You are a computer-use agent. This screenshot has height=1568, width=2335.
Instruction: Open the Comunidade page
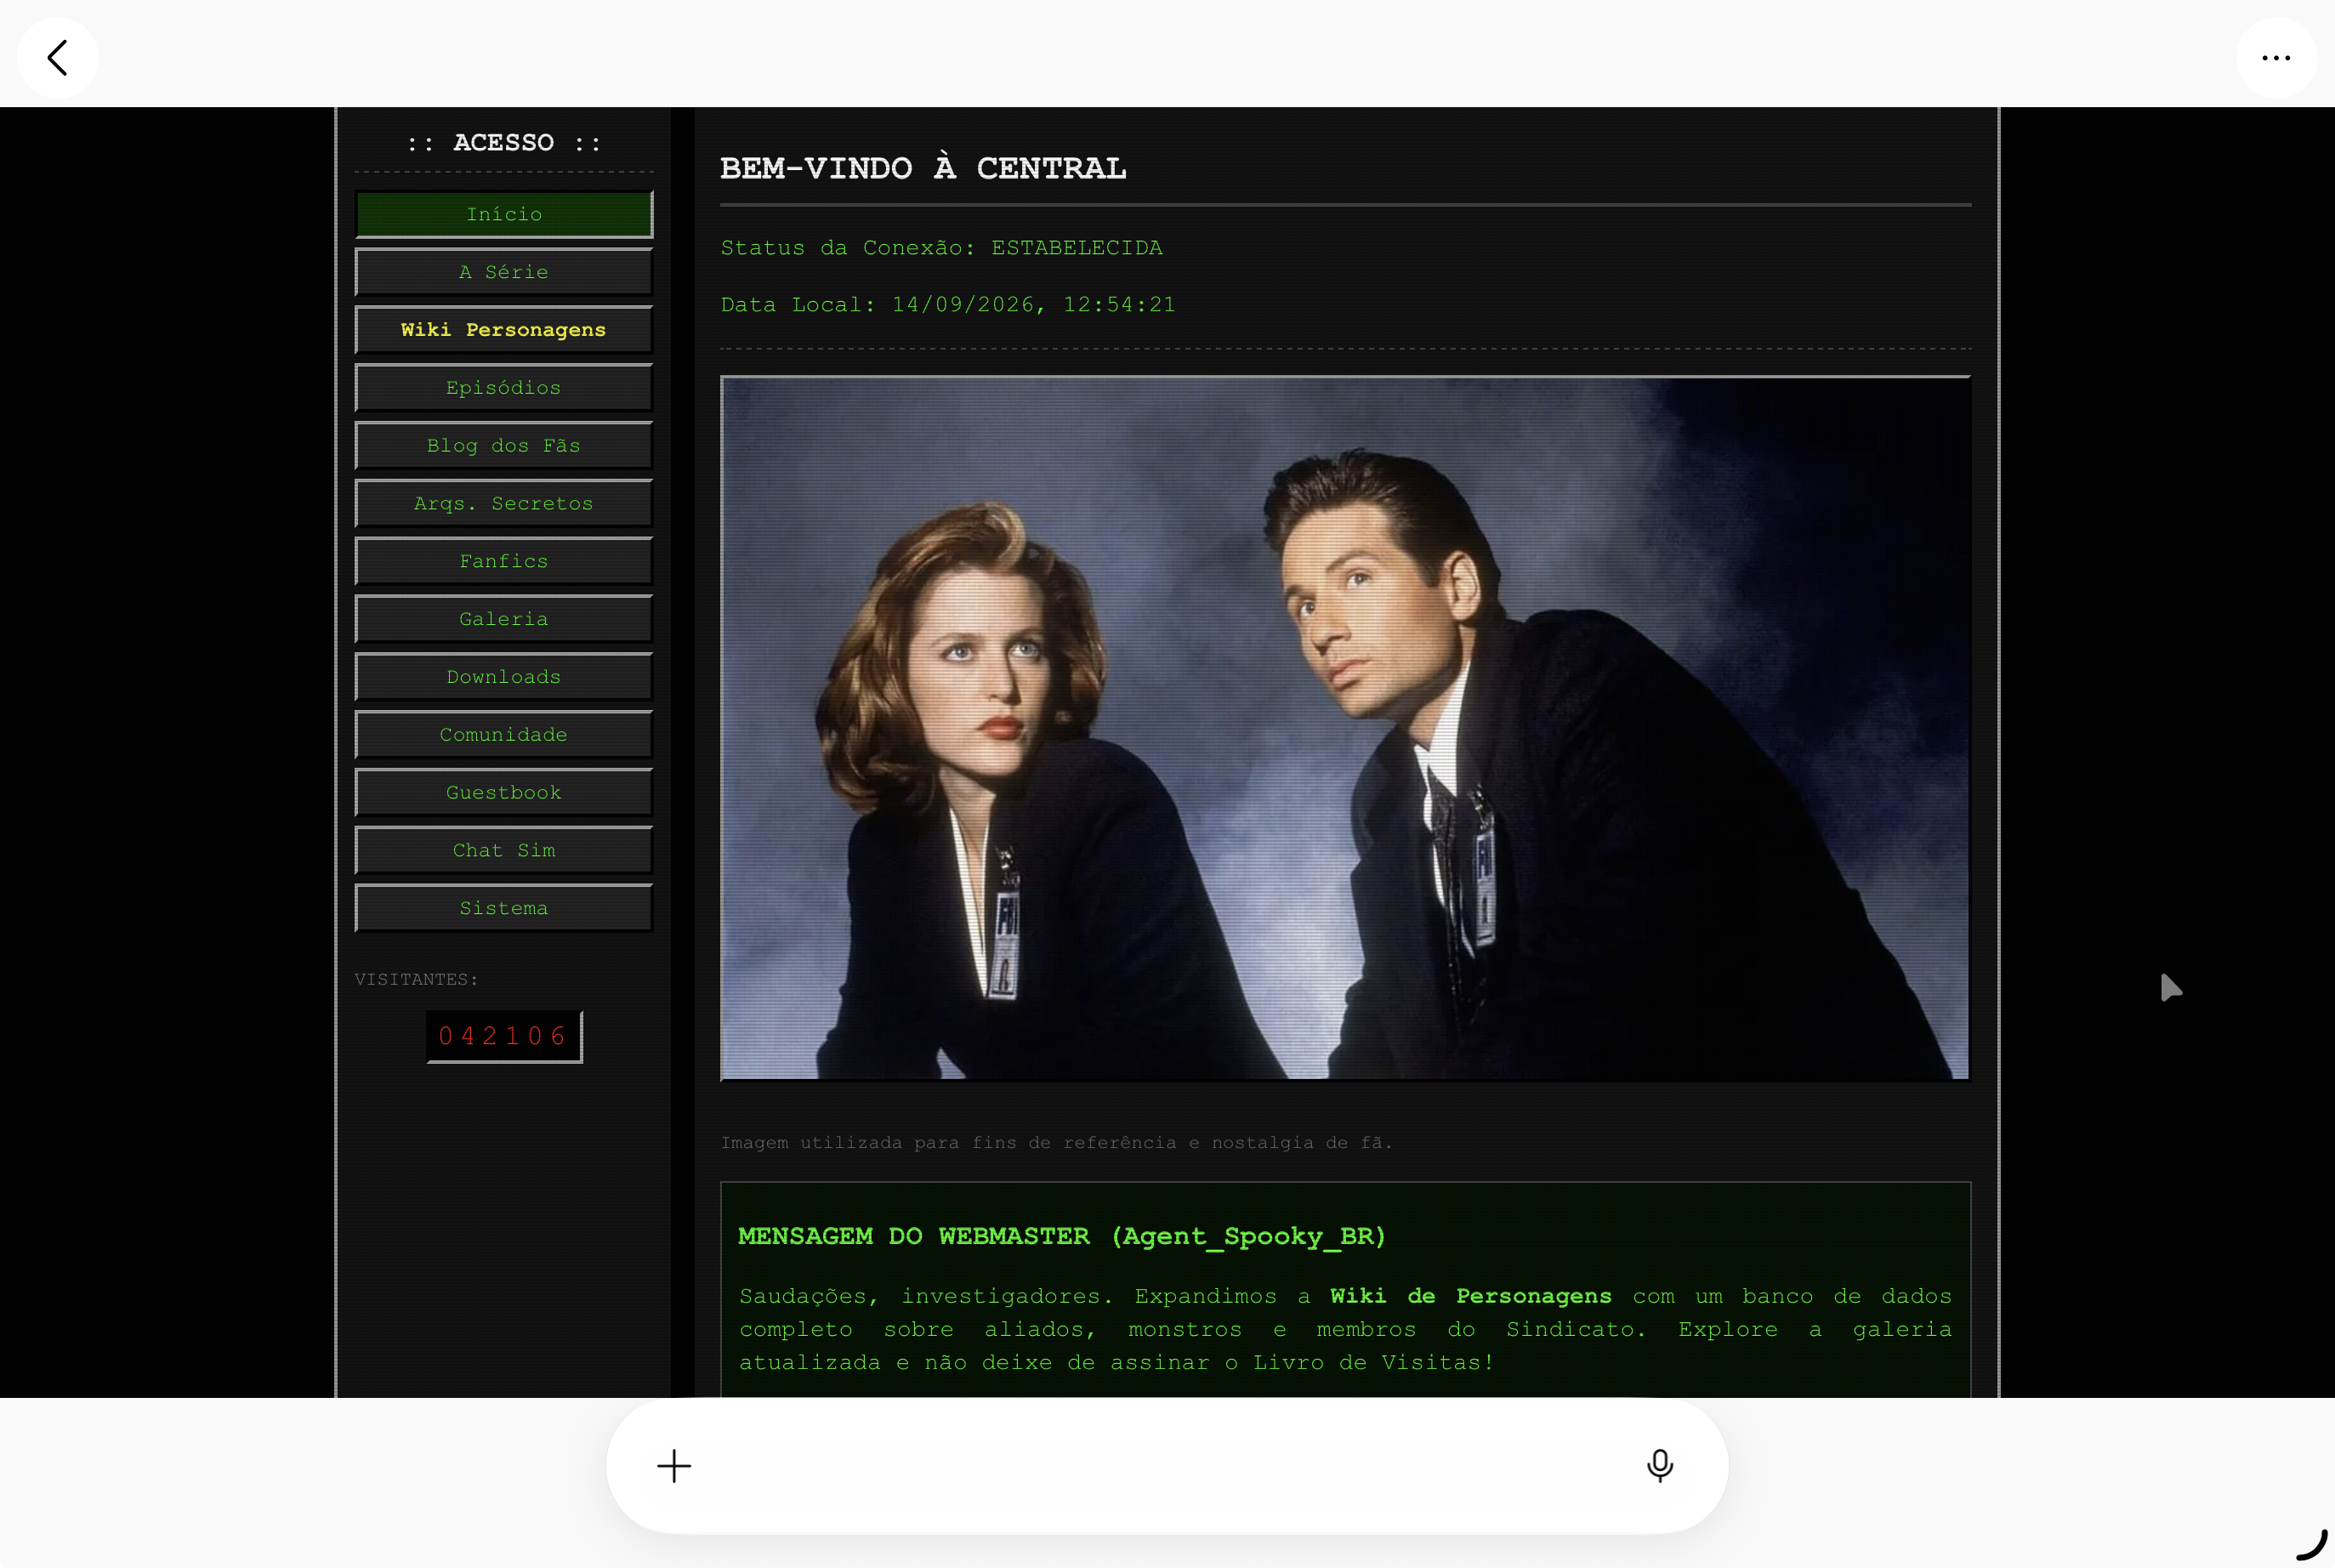pos(504,735)
